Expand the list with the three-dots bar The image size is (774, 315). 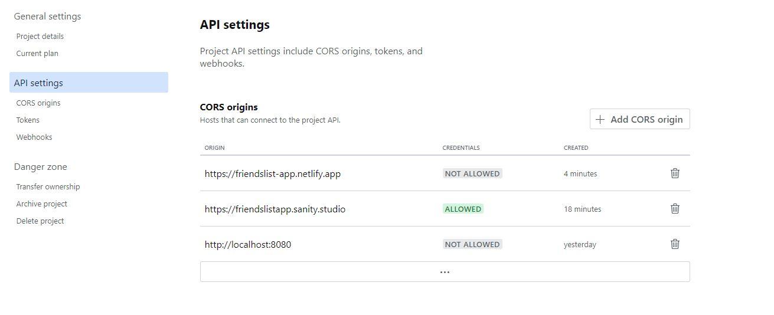coord(445,272)
